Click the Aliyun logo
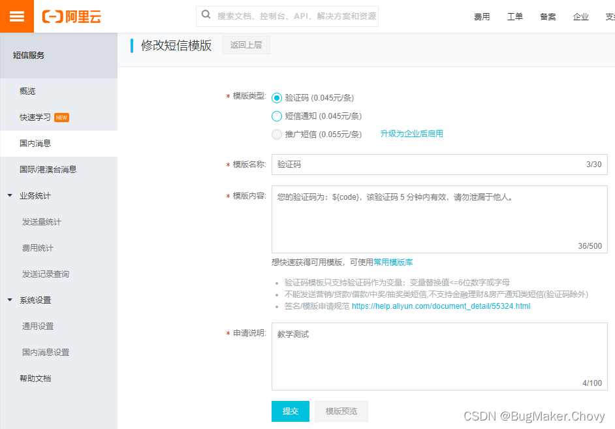This screenshot has height=429, width=615. 72,16
